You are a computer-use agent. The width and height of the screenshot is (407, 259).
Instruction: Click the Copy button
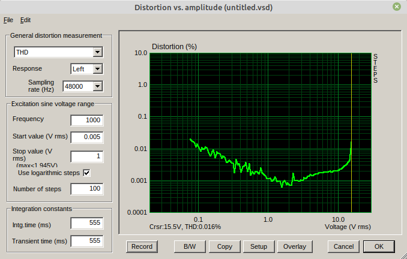[x=225, y=246]
